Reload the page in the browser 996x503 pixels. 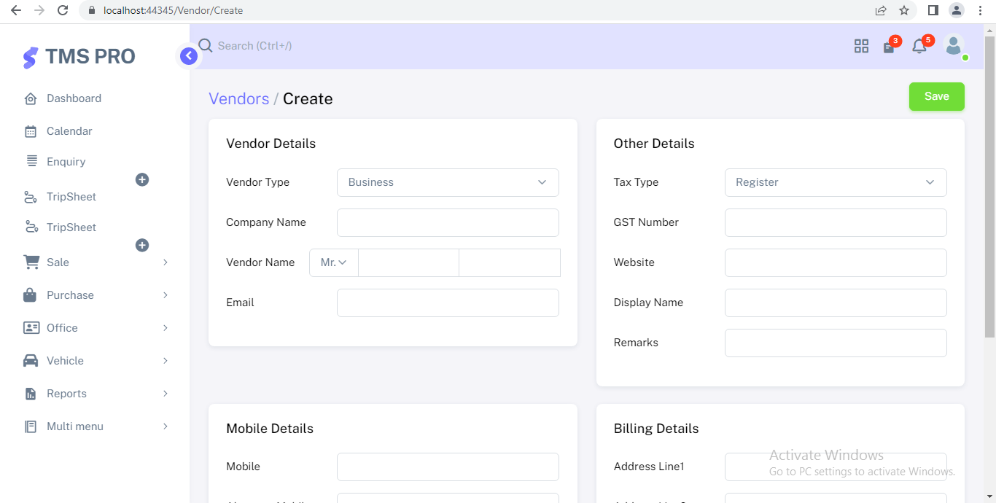point(63,10)
